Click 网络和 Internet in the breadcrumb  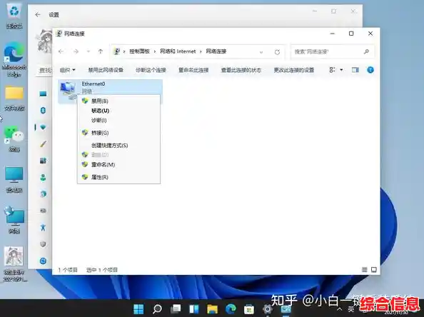click(178, 51)
